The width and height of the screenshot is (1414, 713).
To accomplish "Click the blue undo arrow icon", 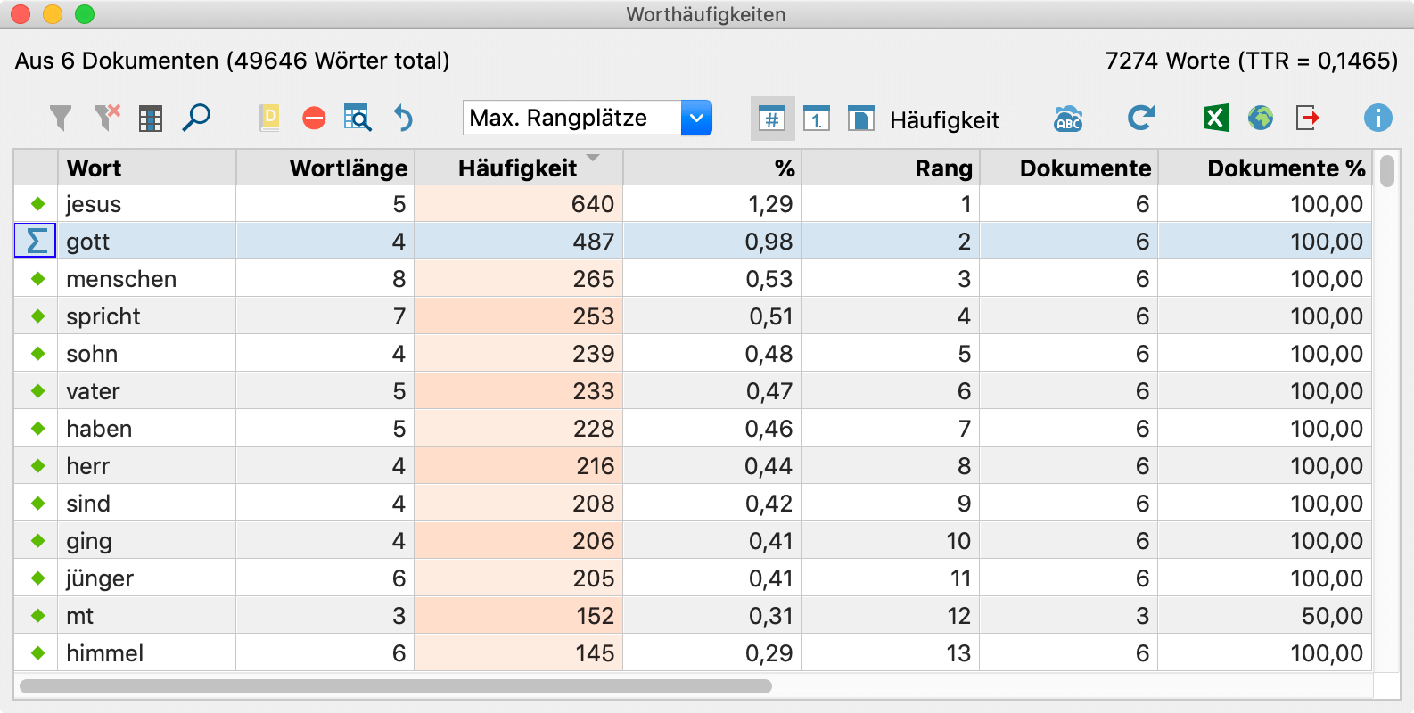I will (x=404, y=118).
